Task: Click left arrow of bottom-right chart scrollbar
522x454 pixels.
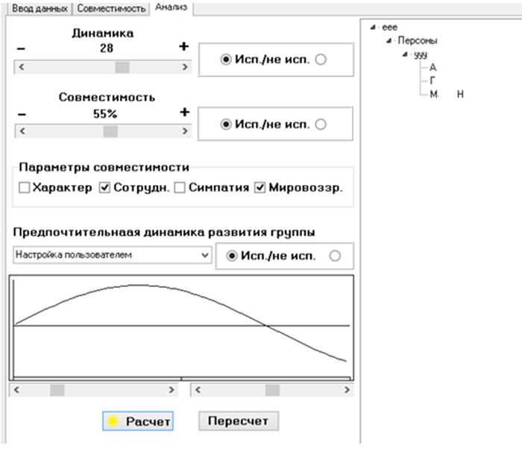Action: 198,390
